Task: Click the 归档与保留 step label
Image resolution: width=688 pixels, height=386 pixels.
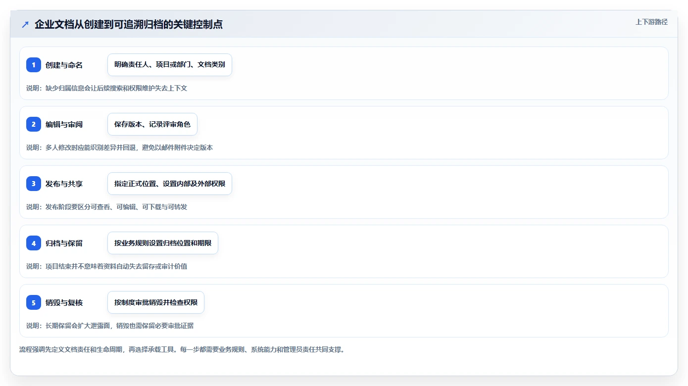Action: pos(64,243)
